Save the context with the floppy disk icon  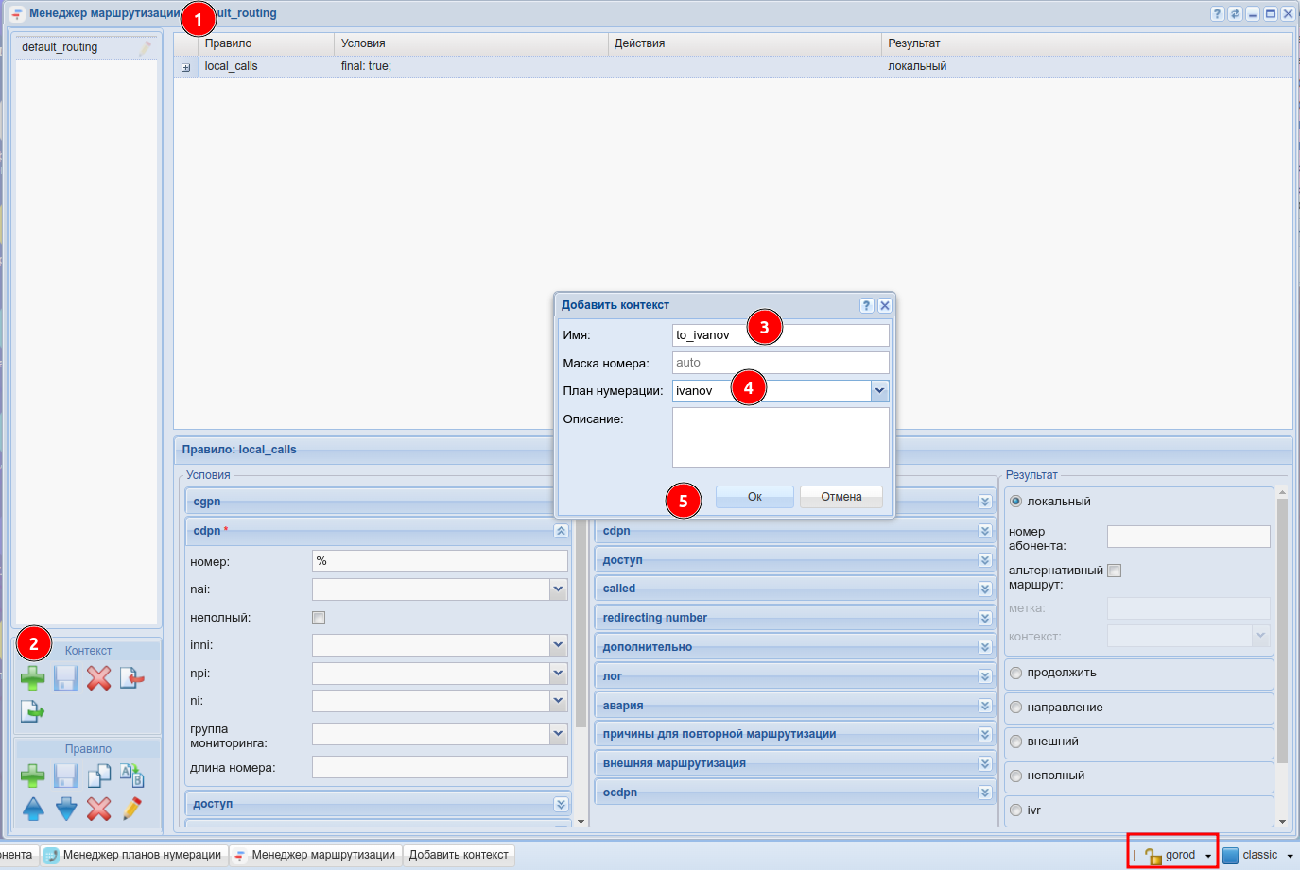(x=65, y=678)
